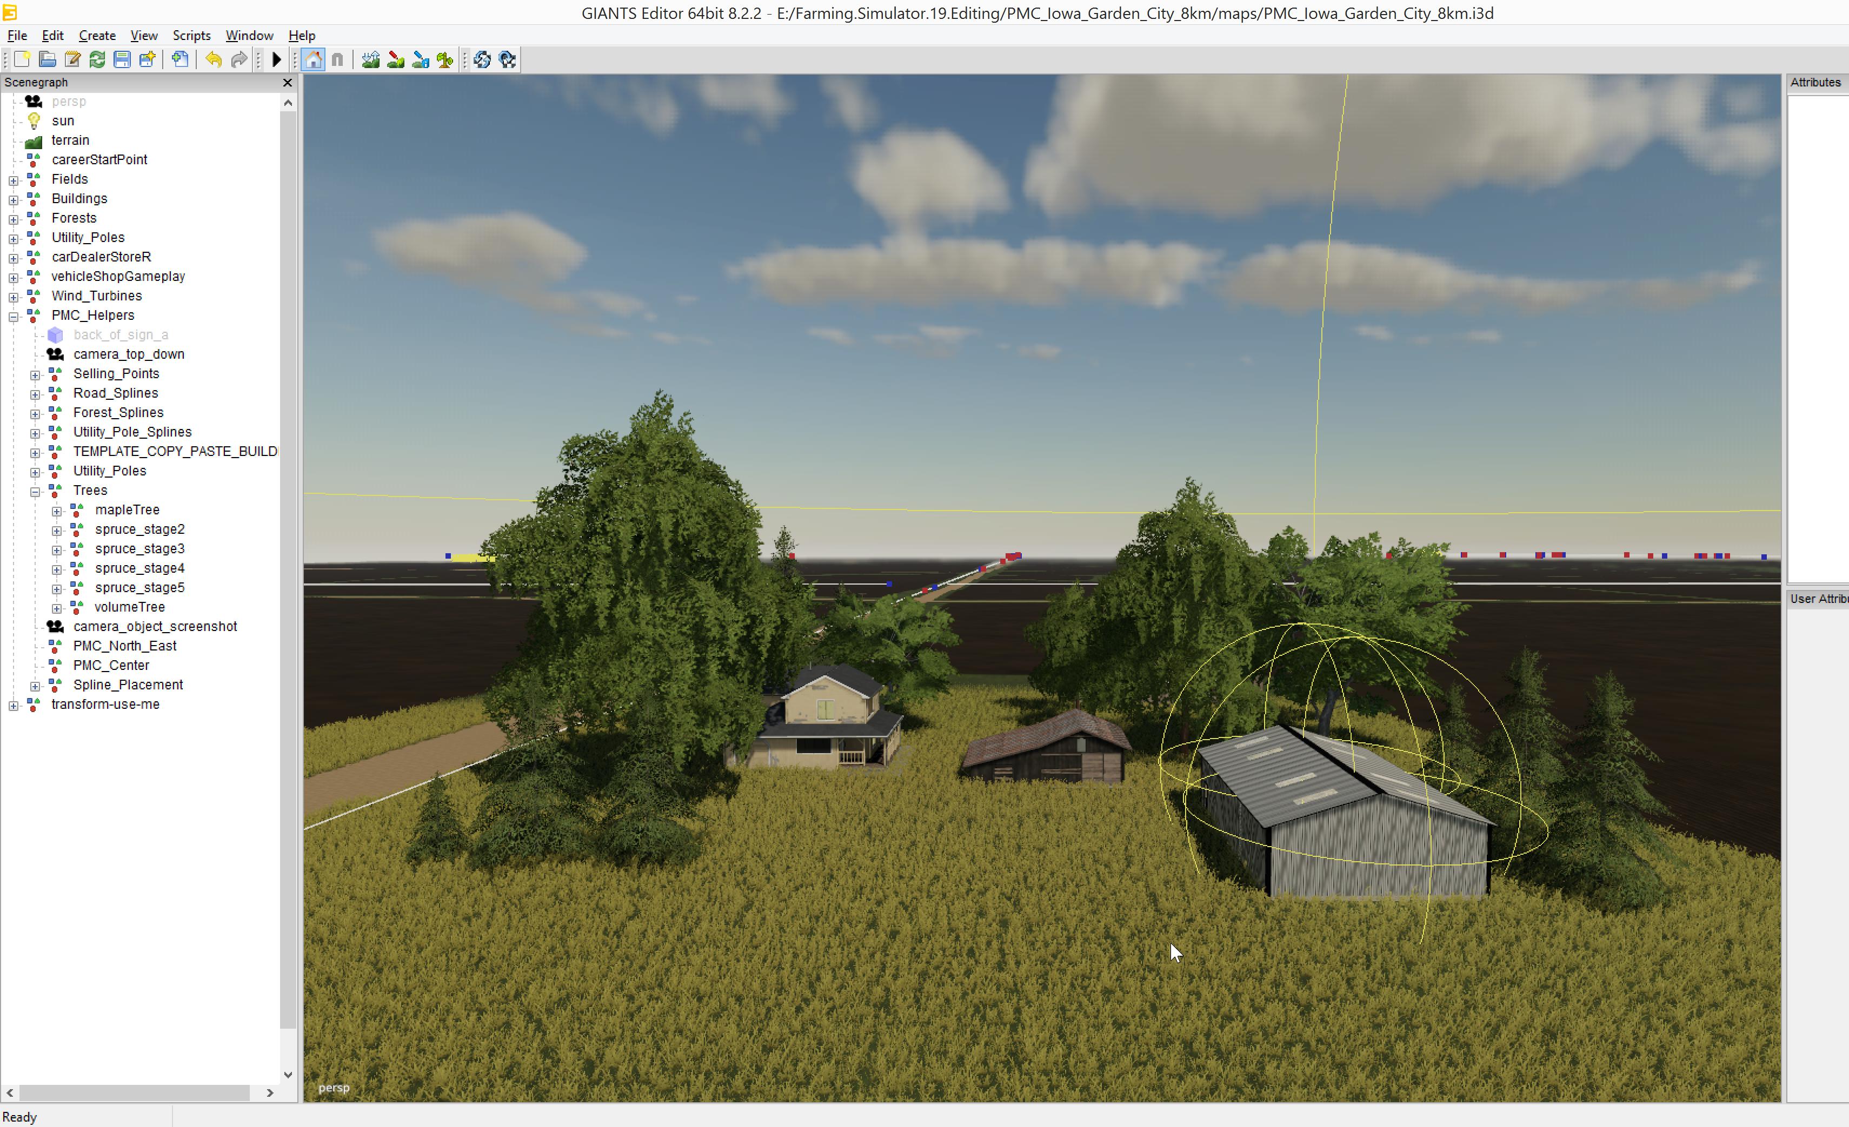Open the View menu
Screen dimensions: 1849x1127
point(144,35)
